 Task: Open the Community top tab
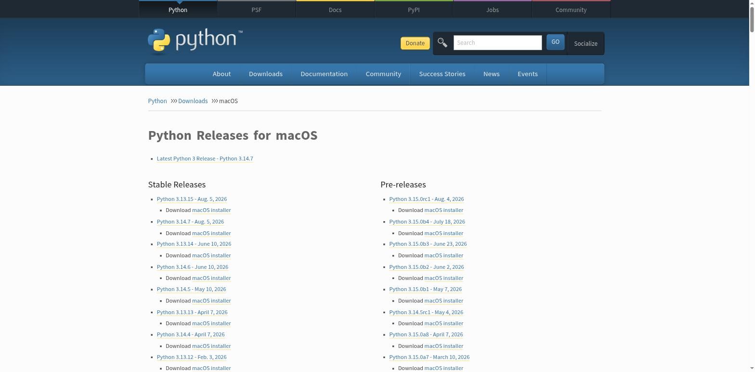click(571, 10)
